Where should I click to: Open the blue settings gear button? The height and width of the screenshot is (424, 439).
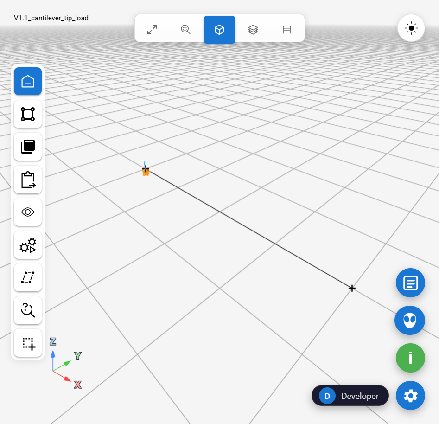pos(410,395)
